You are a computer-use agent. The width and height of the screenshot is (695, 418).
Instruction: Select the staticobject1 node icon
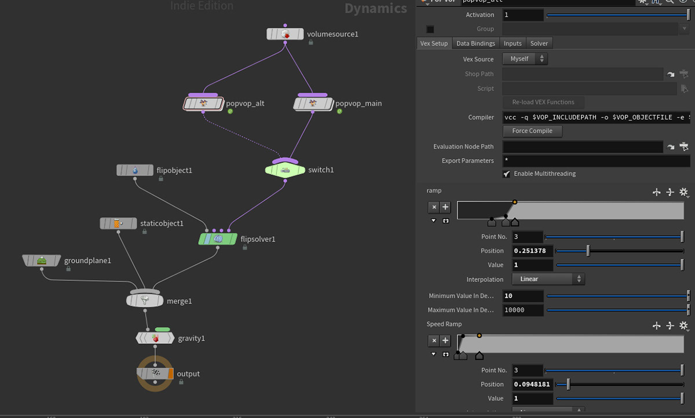click(x=118, y=223)
